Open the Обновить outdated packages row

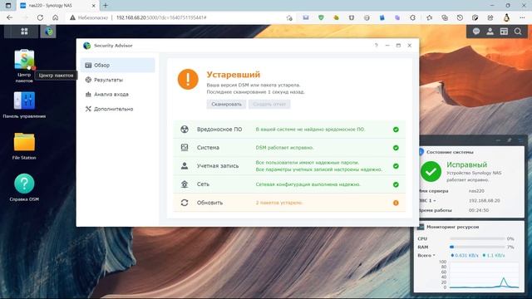click(x=289, y=203)
